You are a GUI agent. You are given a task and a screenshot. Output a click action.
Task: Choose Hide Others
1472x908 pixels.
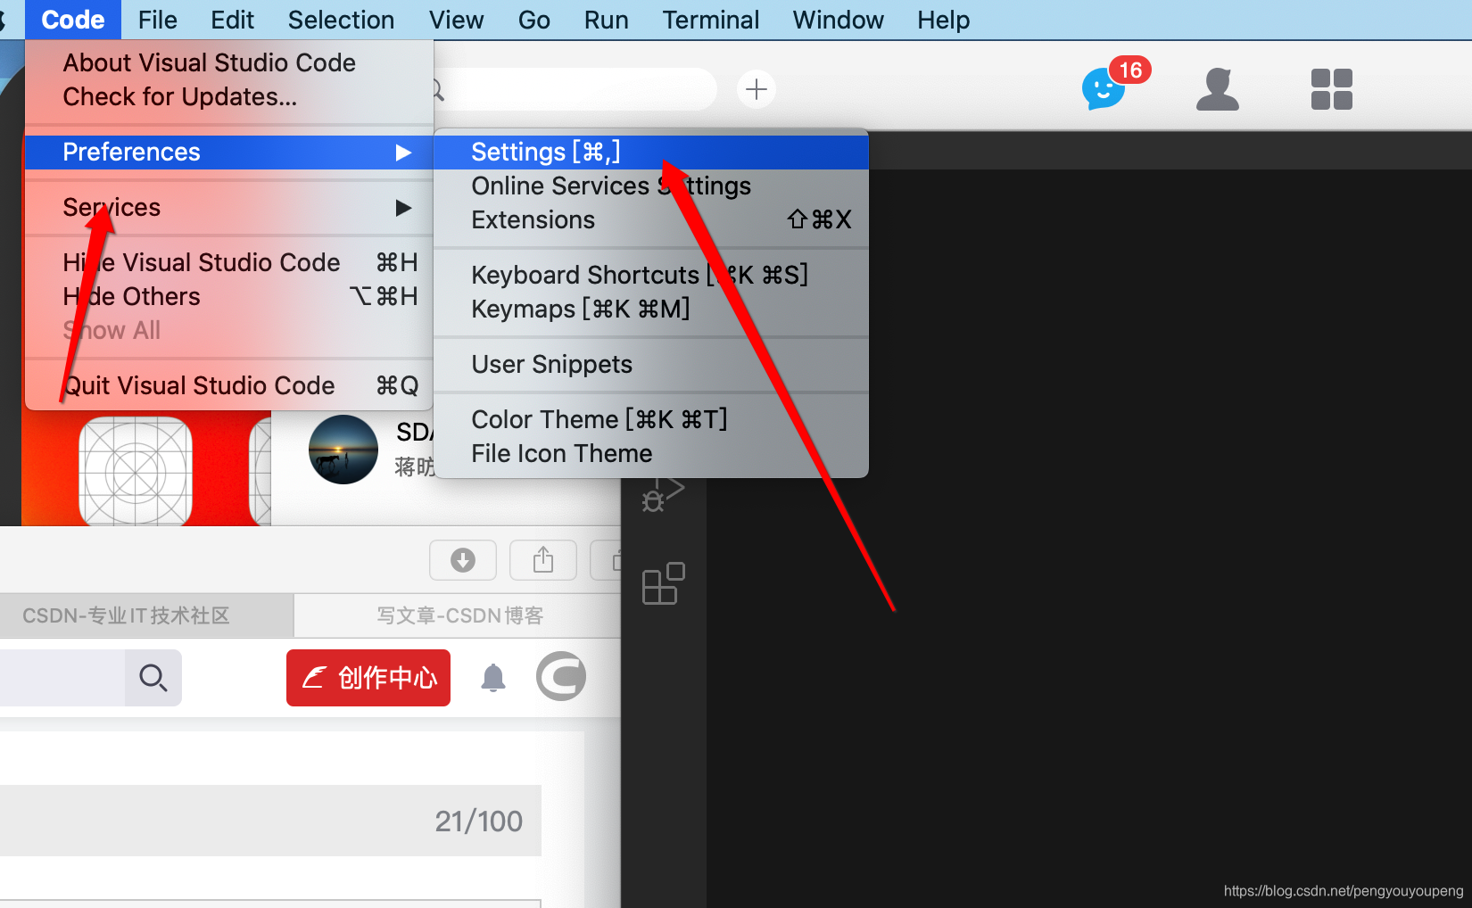[229, 296]
